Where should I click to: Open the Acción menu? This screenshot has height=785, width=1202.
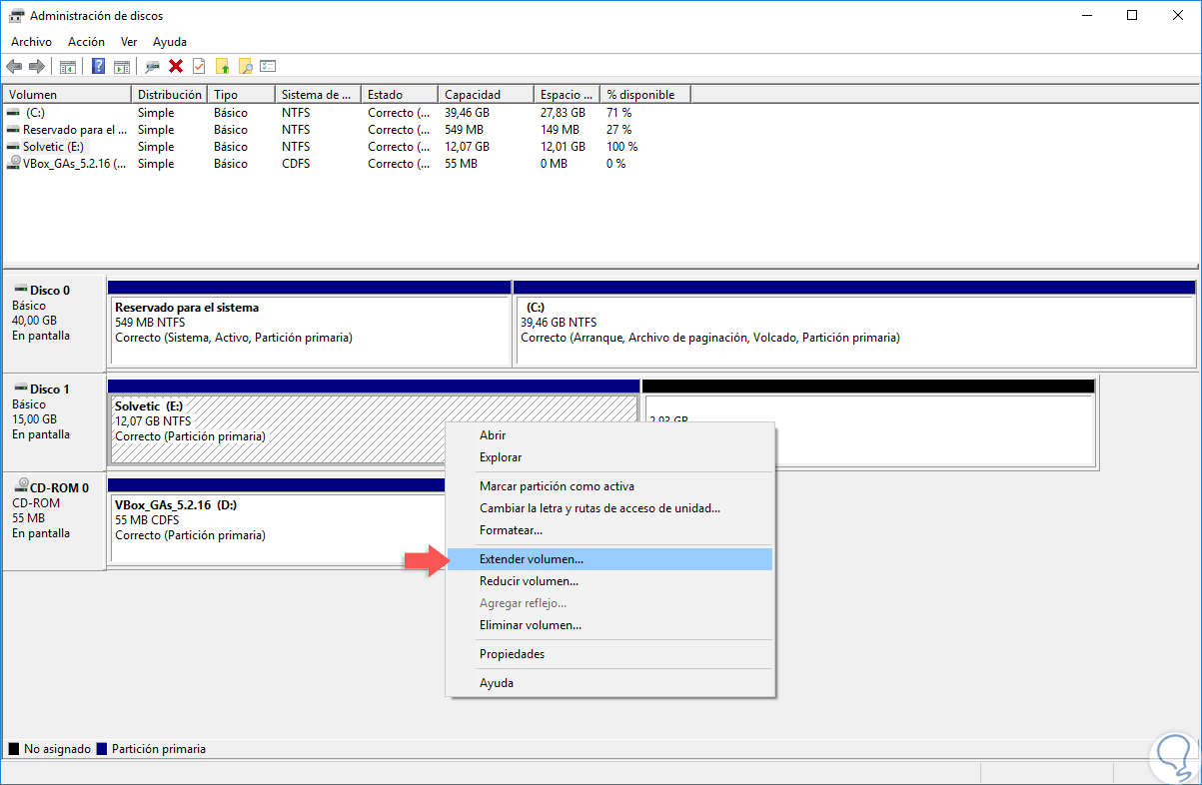pos(86,42)
